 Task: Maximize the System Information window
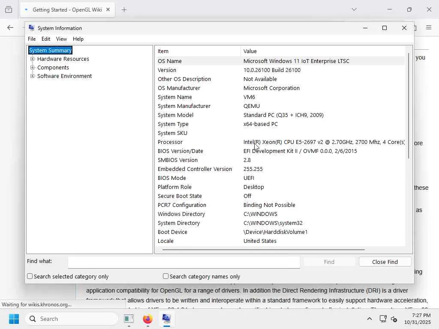[x=385, y=28]
